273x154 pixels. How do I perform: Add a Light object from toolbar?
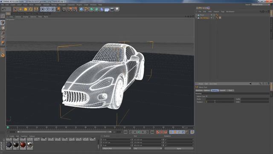(x=117, y=9)
